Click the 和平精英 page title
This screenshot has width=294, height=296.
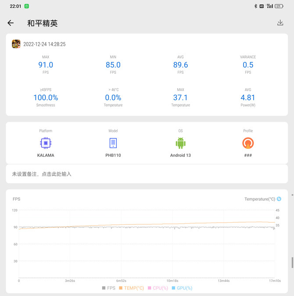point(42,23)
